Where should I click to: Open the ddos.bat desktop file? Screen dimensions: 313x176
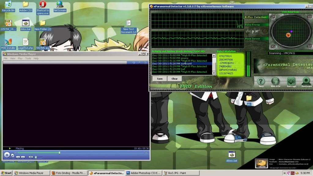coord(26,25)
